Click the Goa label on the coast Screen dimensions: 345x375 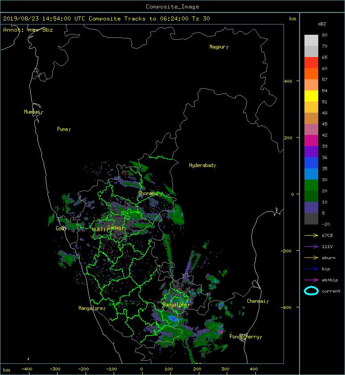(x=61, y=228)
